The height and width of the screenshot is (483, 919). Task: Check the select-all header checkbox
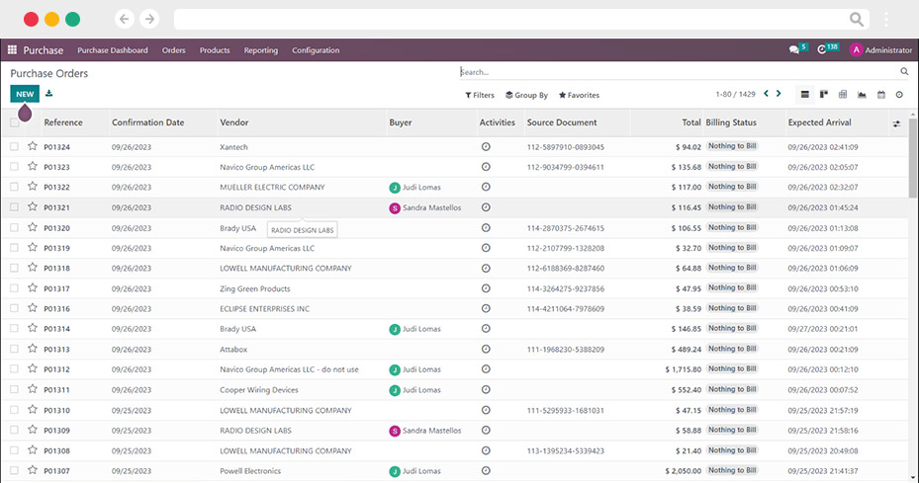pyautogui.click(x=14, y=122)
